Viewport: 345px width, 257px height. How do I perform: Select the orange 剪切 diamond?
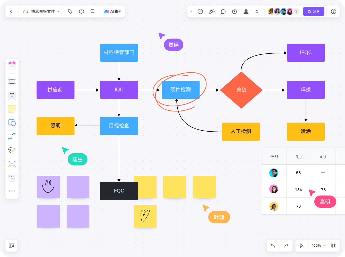(241, 90)
